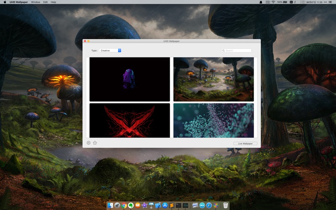336x210 pixels.
Task: Expand the Type dropdown showing Creative
Action: coord(110,50)
